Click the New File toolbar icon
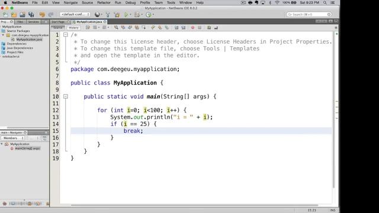 point(5,14)
